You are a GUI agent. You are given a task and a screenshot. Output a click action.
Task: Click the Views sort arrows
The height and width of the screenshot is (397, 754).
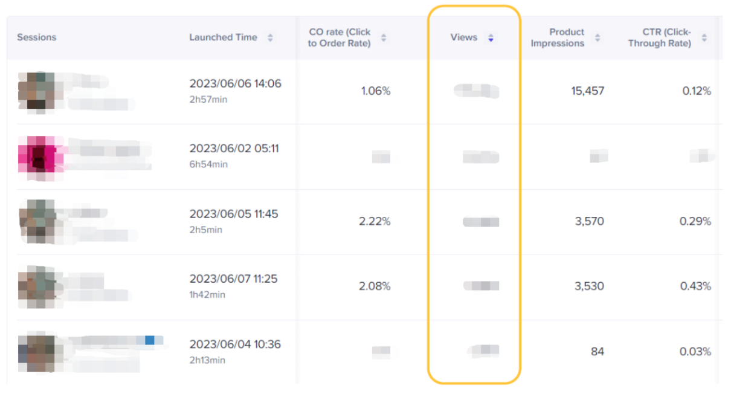click(x=491, y=37)
